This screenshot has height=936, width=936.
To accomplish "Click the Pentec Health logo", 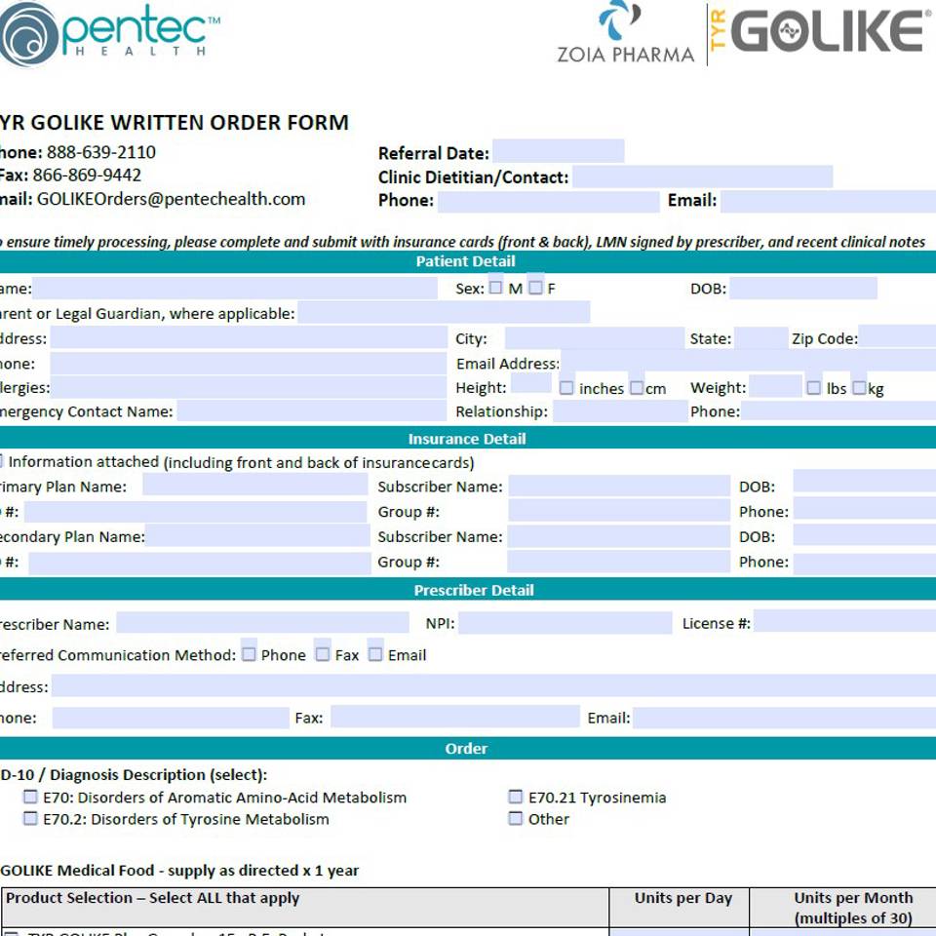I will pyautogui.click(x=109, y=35).
